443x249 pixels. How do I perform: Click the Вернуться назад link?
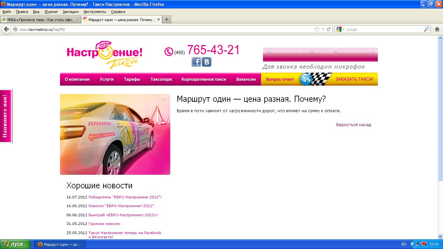coord(353,124)
